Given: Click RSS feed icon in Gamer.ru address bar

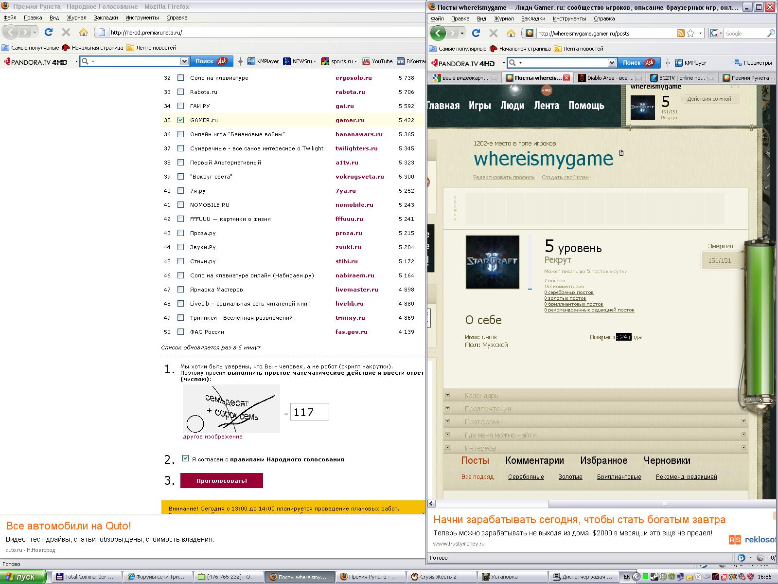Looking at the screenshot, I should click(x=681, y=33).
